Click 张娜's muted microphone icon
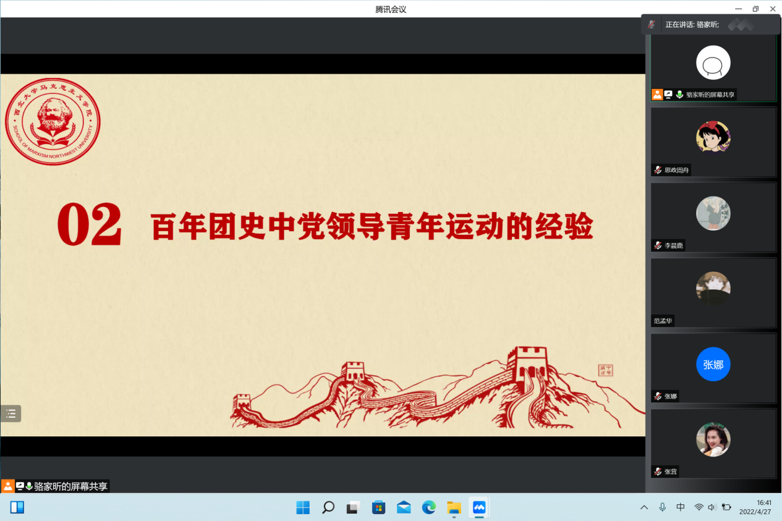The width and height of the screenshot is (782, 521). 658,396
